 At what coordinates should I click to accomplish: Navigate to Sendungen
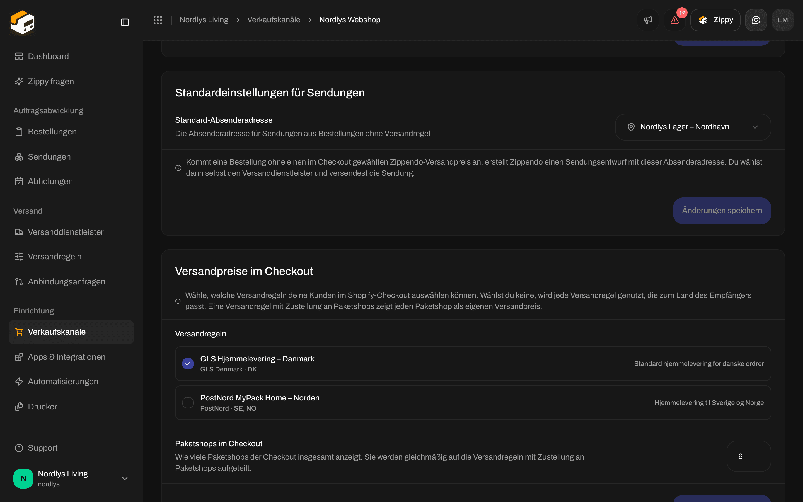click(71, 157)
